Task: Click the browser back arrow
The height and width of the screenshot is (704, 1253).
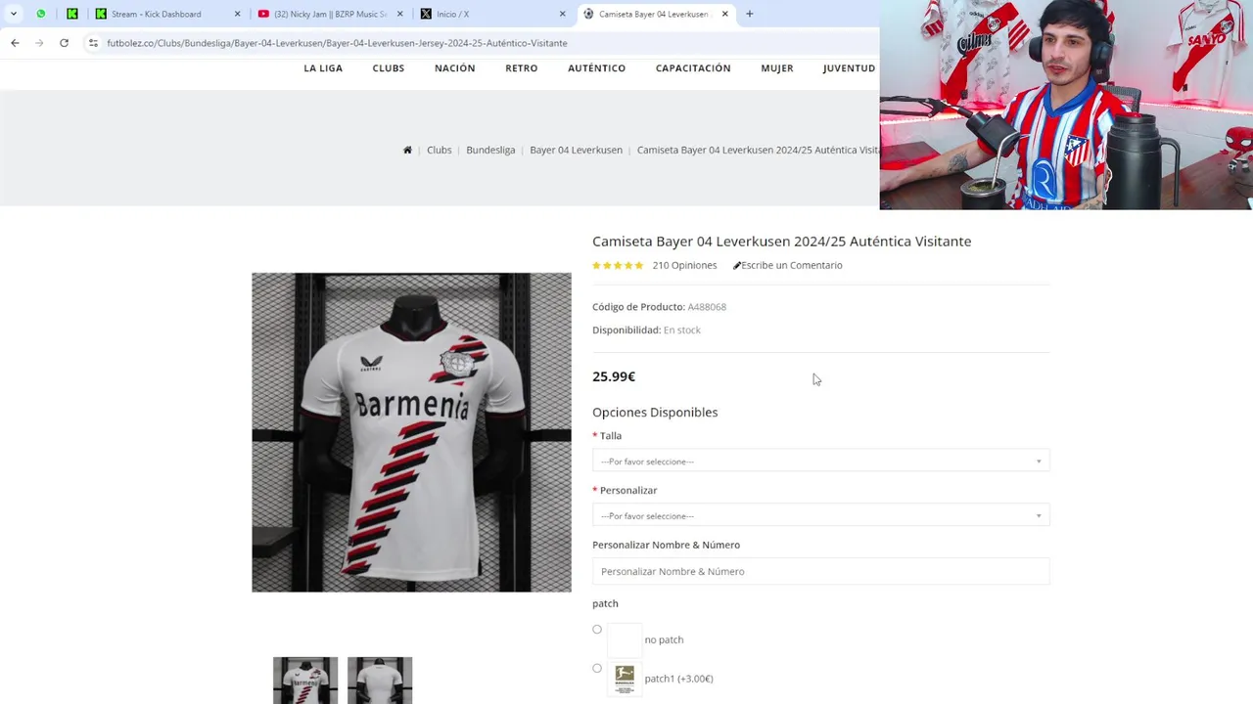Action: pos(15,43)
